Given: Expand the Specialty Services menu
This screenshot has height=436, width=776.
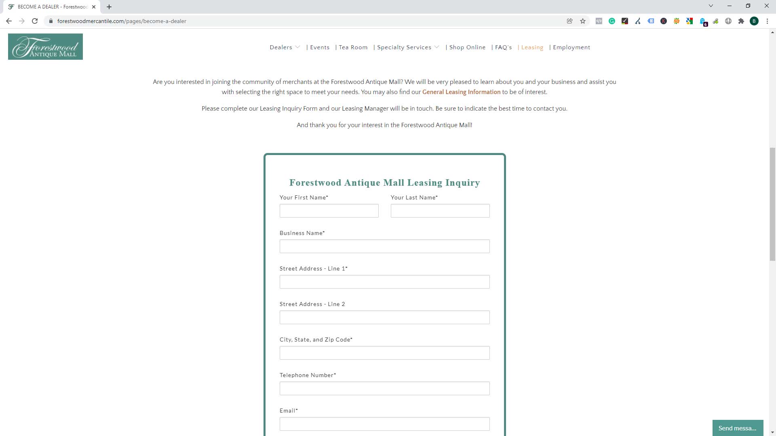Looking at the screenshot, I should [408, 47].
